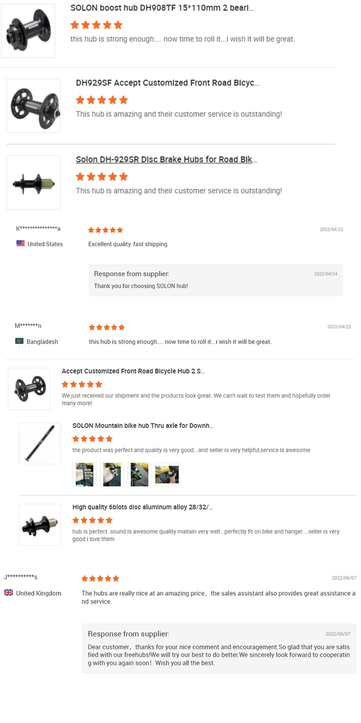Open the Thru axle product image
Viewport: 361px width, 723px height.
(40, 443)
